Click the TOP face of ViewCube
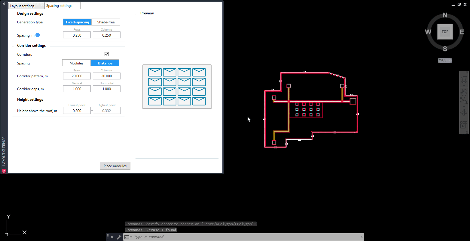The width and height of the screenshot is (470, 241). coord(445,32)
